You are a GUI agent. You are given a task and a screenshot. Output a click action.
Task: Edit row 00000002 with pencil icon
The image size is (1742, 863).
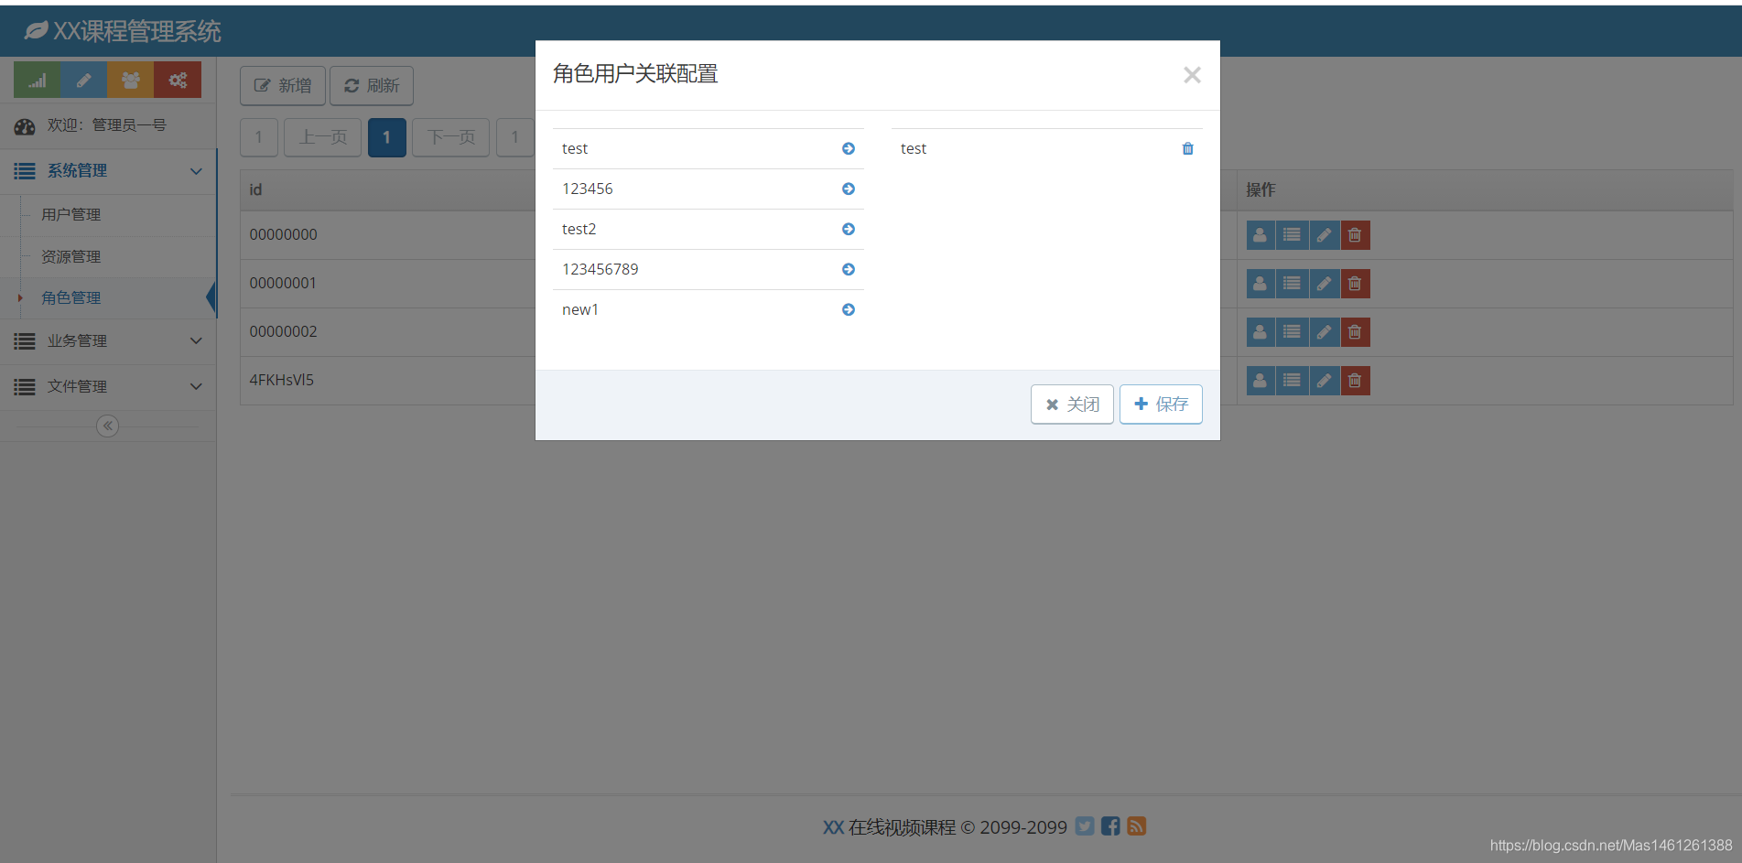pyautogui.click(x=1324, y=332)
